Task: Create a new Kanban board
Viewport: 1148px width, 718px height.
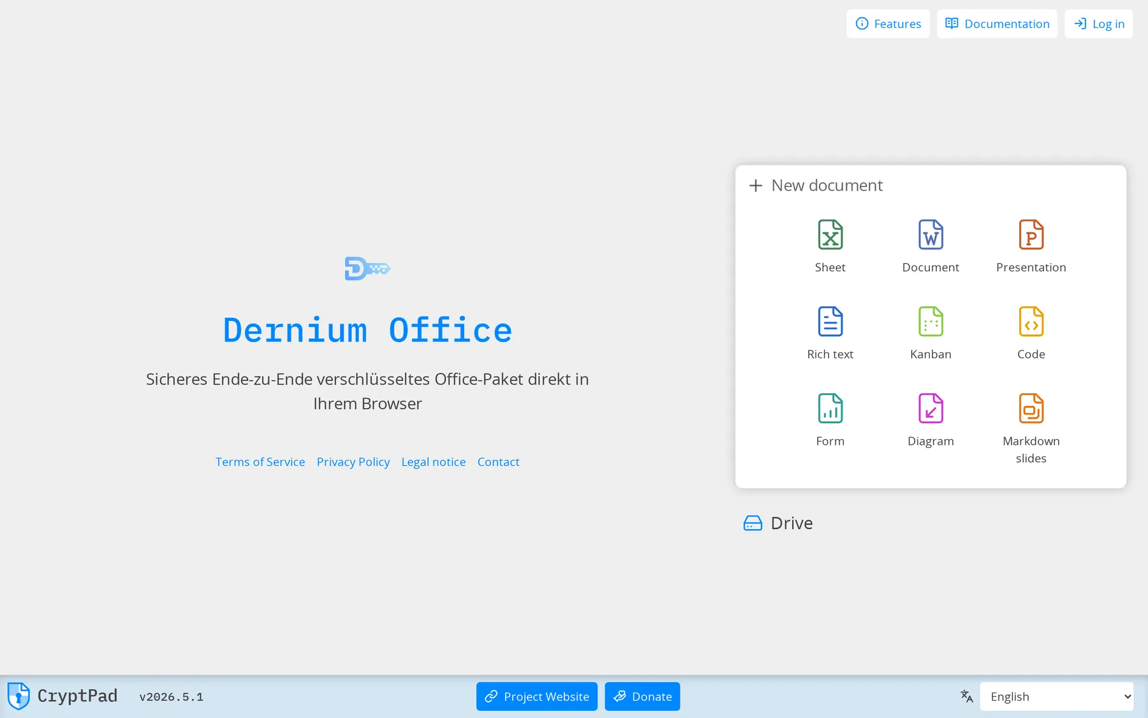Action: 931,333
